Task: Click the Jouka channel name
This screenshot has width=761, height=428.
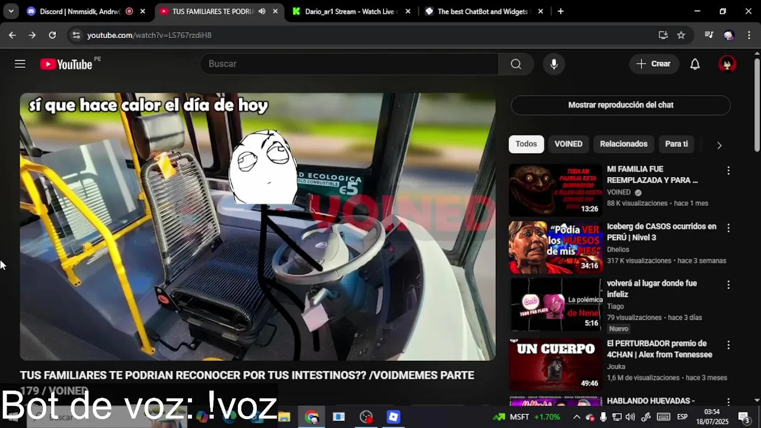Action: coord(617,367)
